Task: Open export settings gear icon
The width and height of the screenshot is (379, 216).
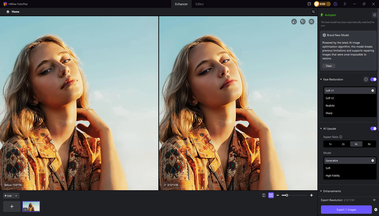Action: [376, 209]
